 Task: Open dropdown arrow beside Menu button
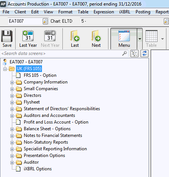pos(140,39)
